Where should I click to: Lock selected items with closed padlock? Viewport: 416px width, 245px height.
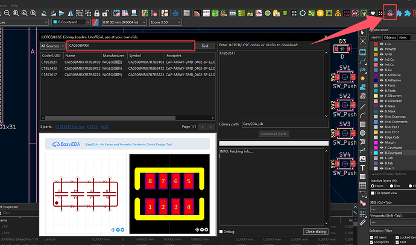97,13
